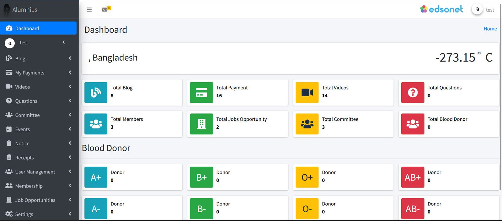The image size is (502, 221).
Task: Click the Alumnius brand link
Action: coord(25,10)
